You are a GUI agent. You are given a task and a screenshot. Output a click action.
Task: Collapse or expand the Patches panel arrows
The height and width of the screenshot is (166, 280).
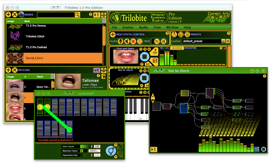coord(104,70)
